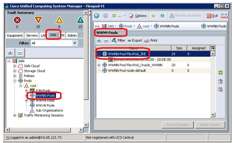Click Pending Activities

tap(185, 15)
